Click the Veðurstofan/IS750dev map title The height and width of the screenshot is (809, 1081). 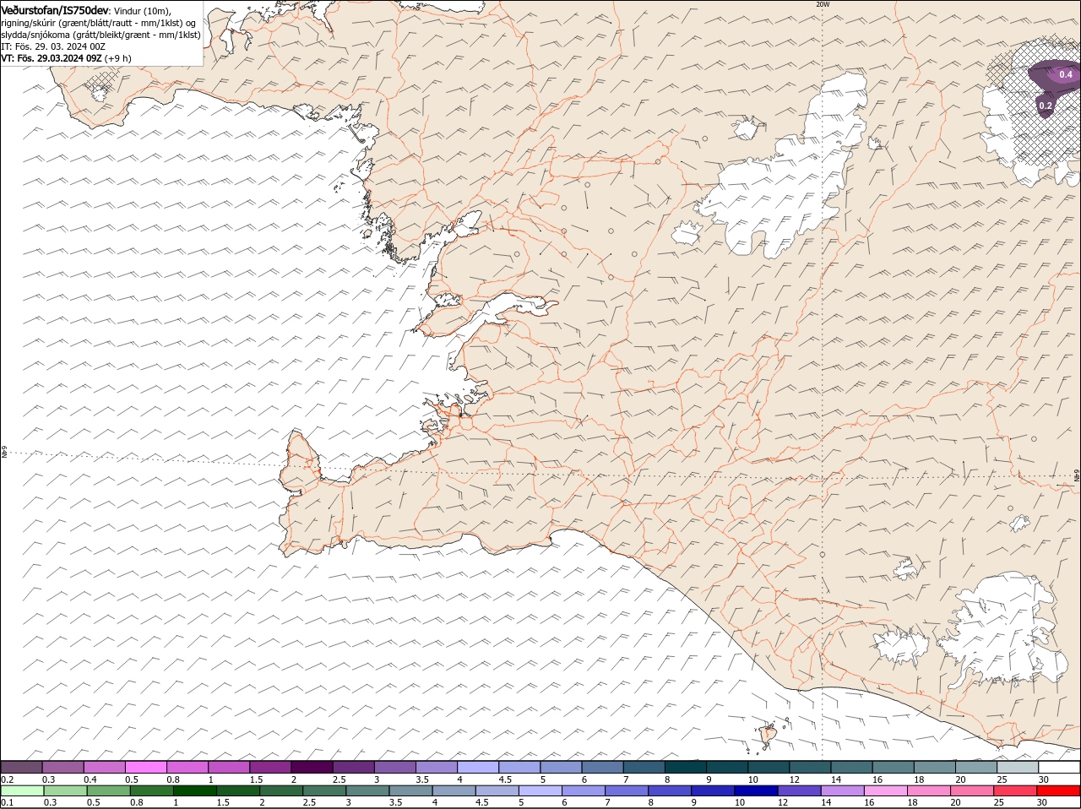55,10
